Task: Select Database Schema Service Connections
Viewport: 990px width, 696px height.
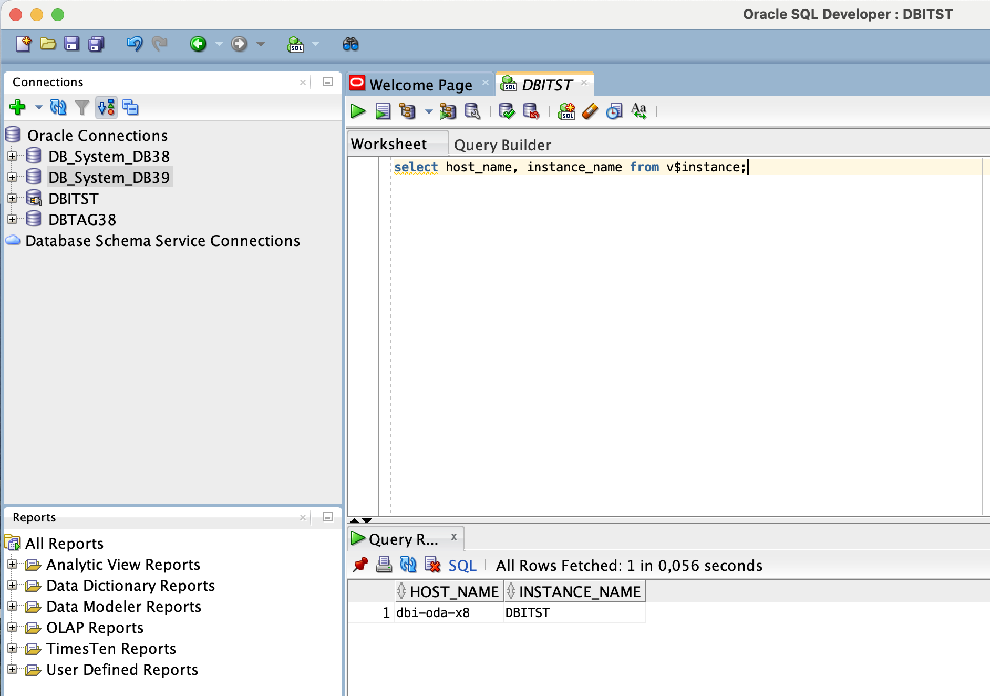Action: [162, 241]
